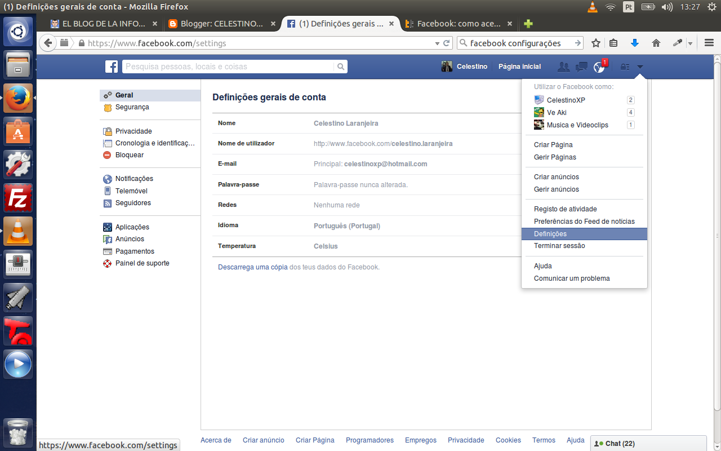Click the privacy shortcuts lock icon
This screenshot has width=721, height=451.
[x=624, y=67]
